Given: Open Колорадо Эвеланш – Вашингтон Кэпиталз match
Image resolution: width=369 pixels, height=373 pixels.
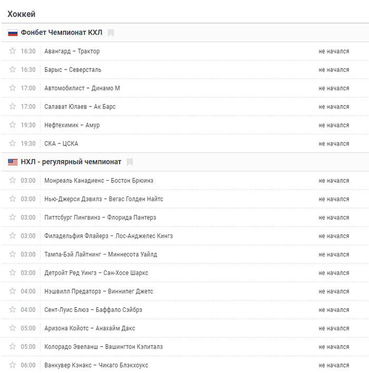Looking at the screenshot, I should 103,347.
